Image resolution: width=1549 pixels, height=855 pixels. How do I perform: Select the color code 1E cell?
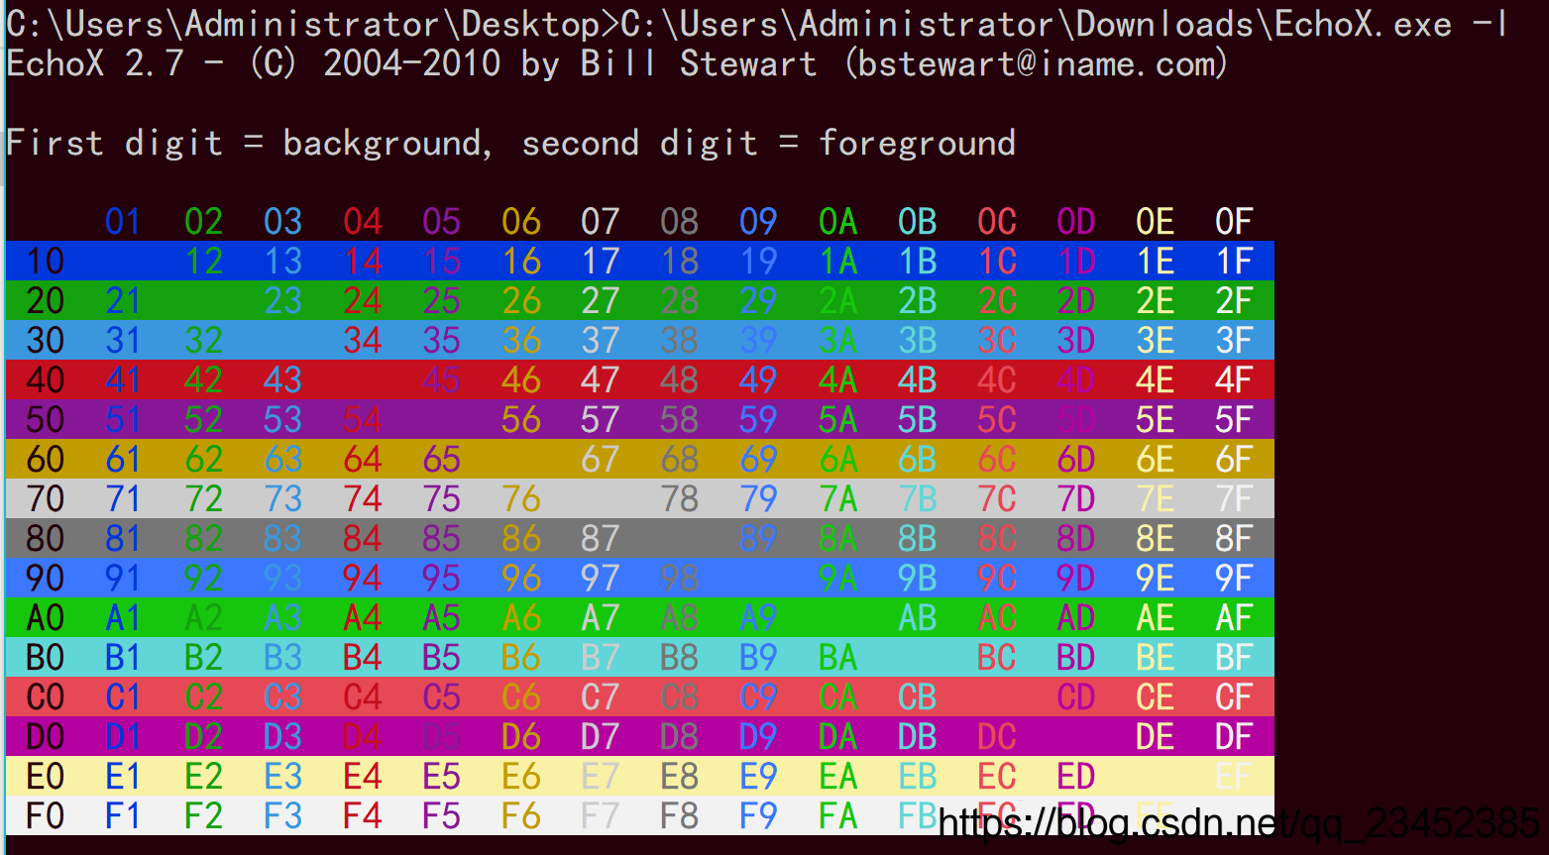coord(1154,261)
